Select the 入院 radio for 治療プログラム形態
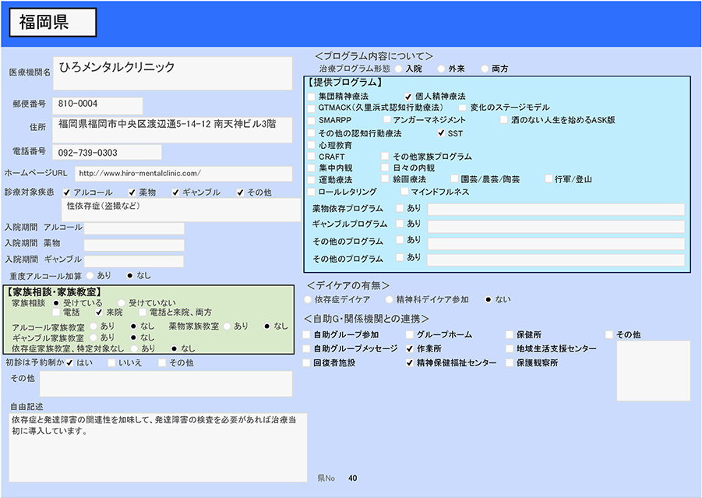Image resolution: width=702 pixels, height=498 pixels. click(397, 69)
